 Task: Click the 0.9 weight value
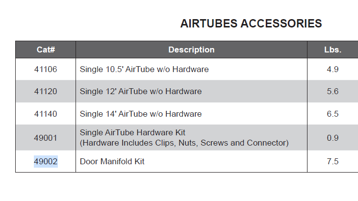click(332, 138)
